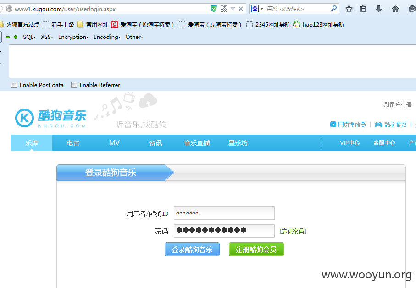Click the green 注册酷狗会员 register button
Screen dimensions: 416x288
coord(256,250)
